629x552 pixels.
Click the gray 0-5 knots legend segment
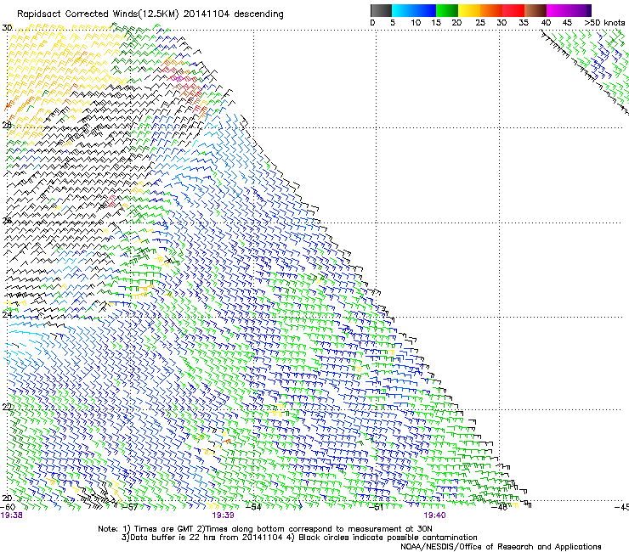click(381, 10)
